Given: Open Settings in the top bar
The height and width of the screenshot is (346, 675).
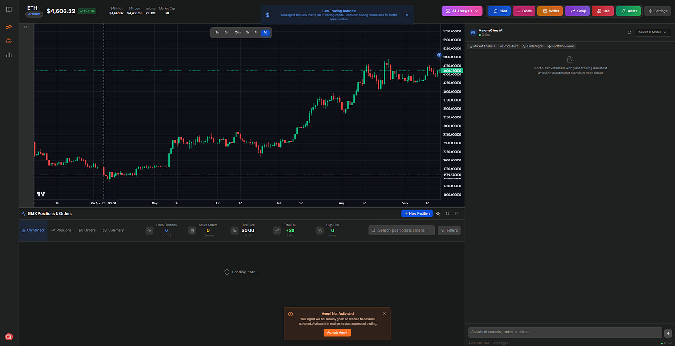Looking at the screenshot, I should pyautogui.click(x=657, y=11).
